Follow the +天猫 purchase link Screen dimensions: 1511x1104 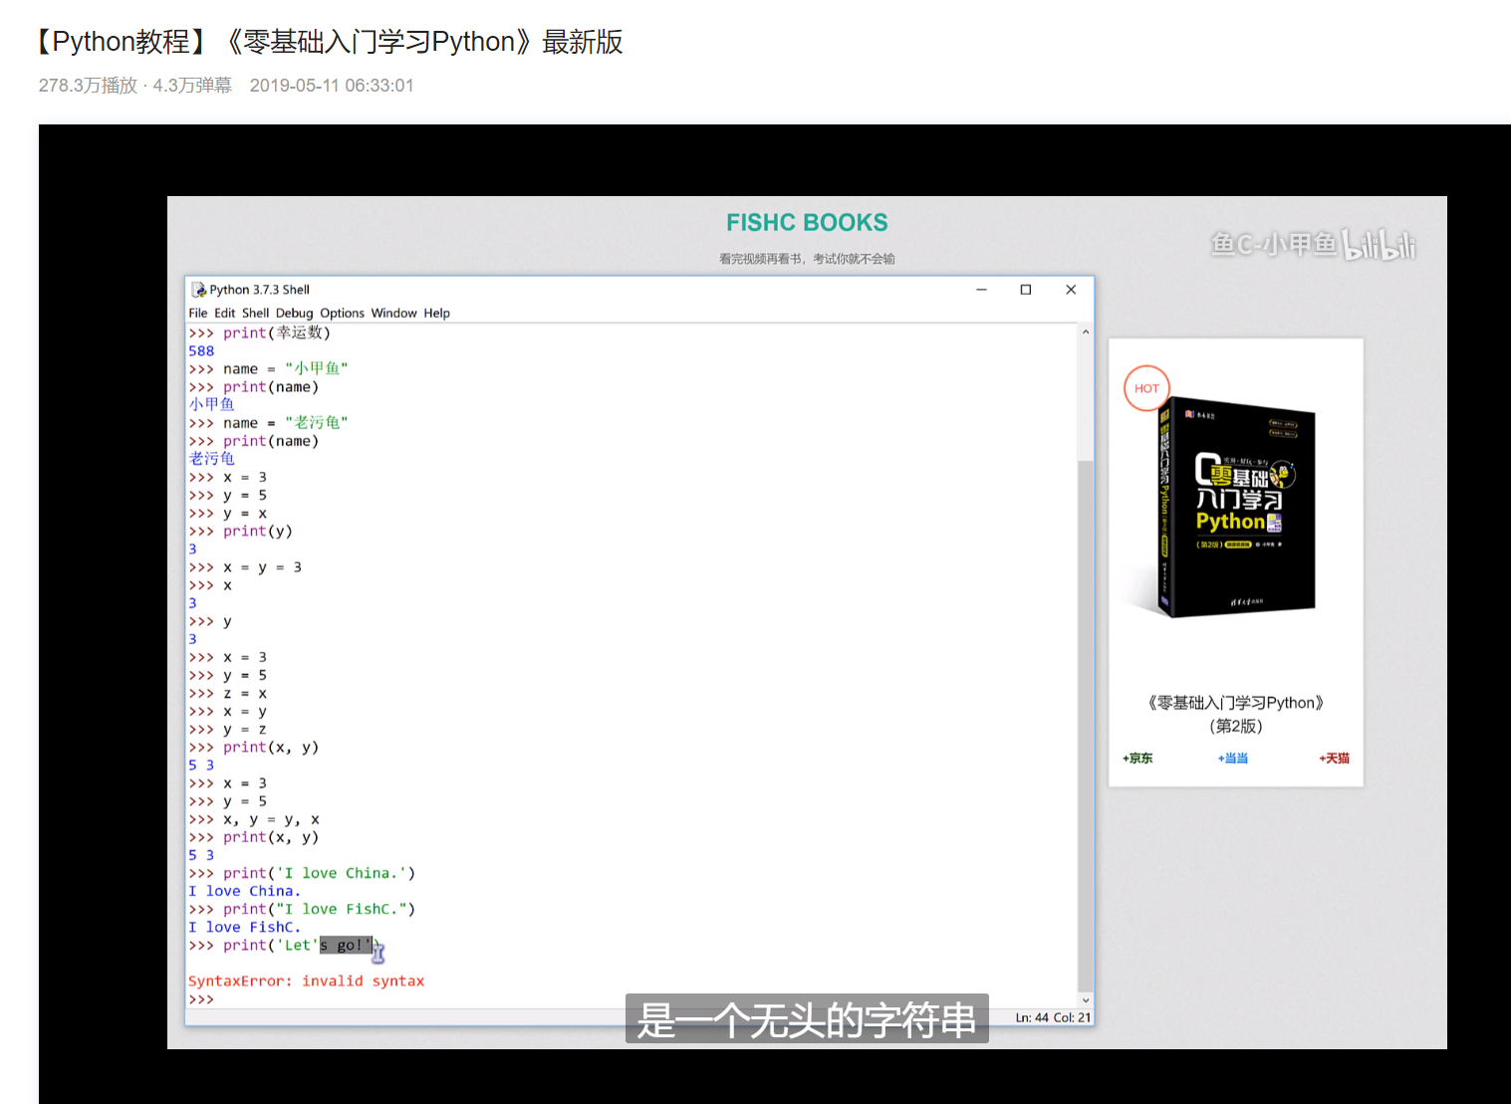point(1335,759)
